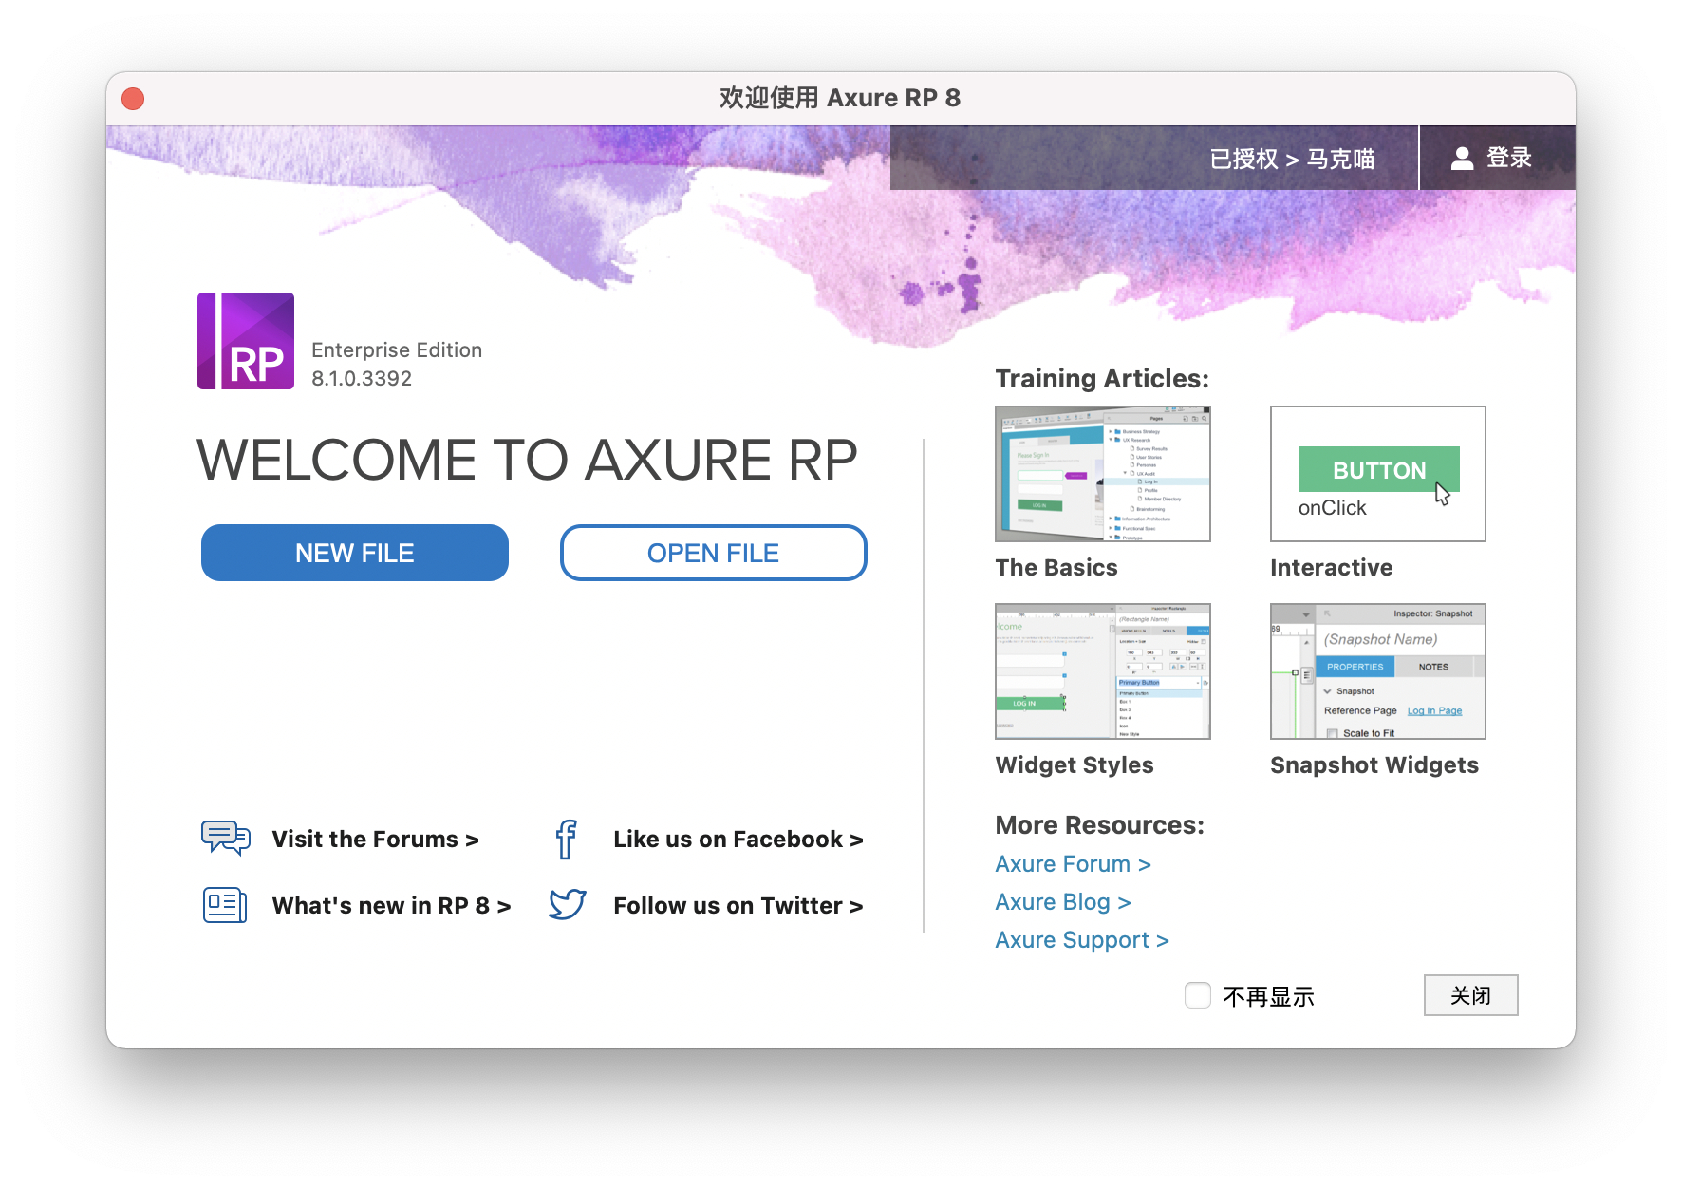Click the user profile login icon
Viewport: 1682px width, 1189px height.
pyautogui.click(x=1462, y=159)
